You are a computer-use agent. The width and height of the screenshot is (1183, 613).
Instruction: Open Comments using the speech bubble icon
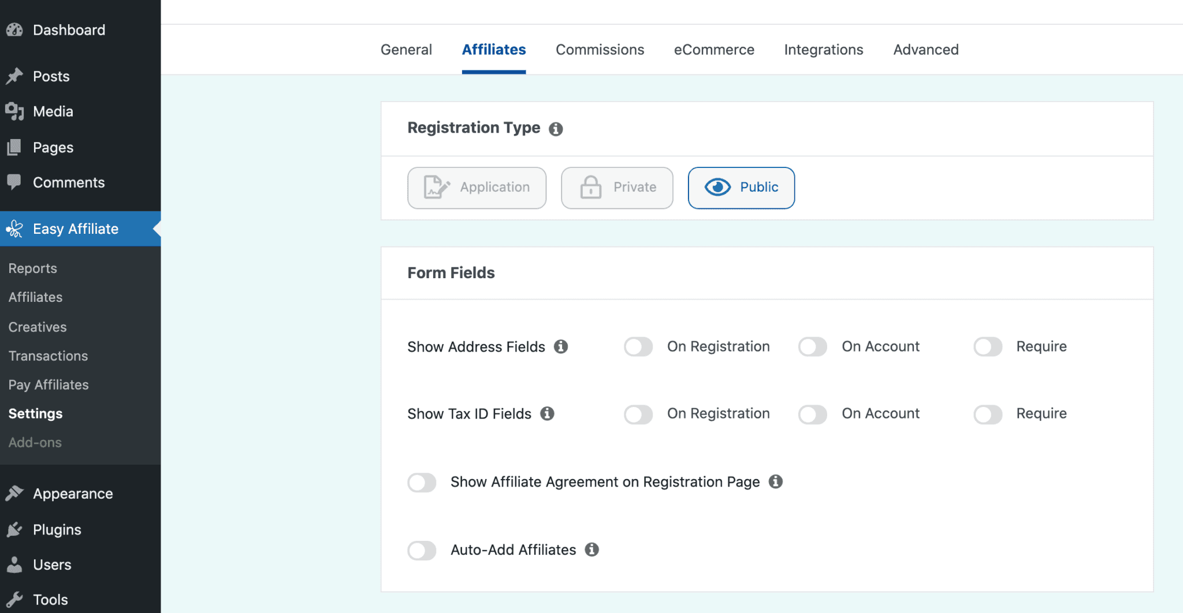coord(15,182)
